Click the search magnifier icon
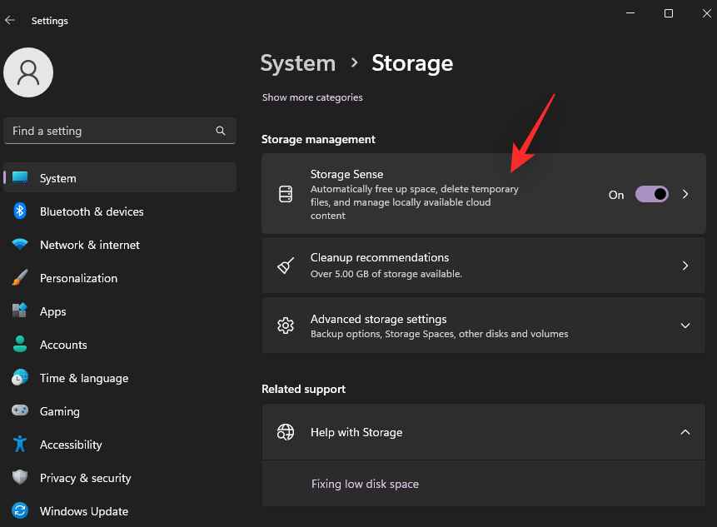The width and height of the screenshot is (717, 527). coord(221,131)
